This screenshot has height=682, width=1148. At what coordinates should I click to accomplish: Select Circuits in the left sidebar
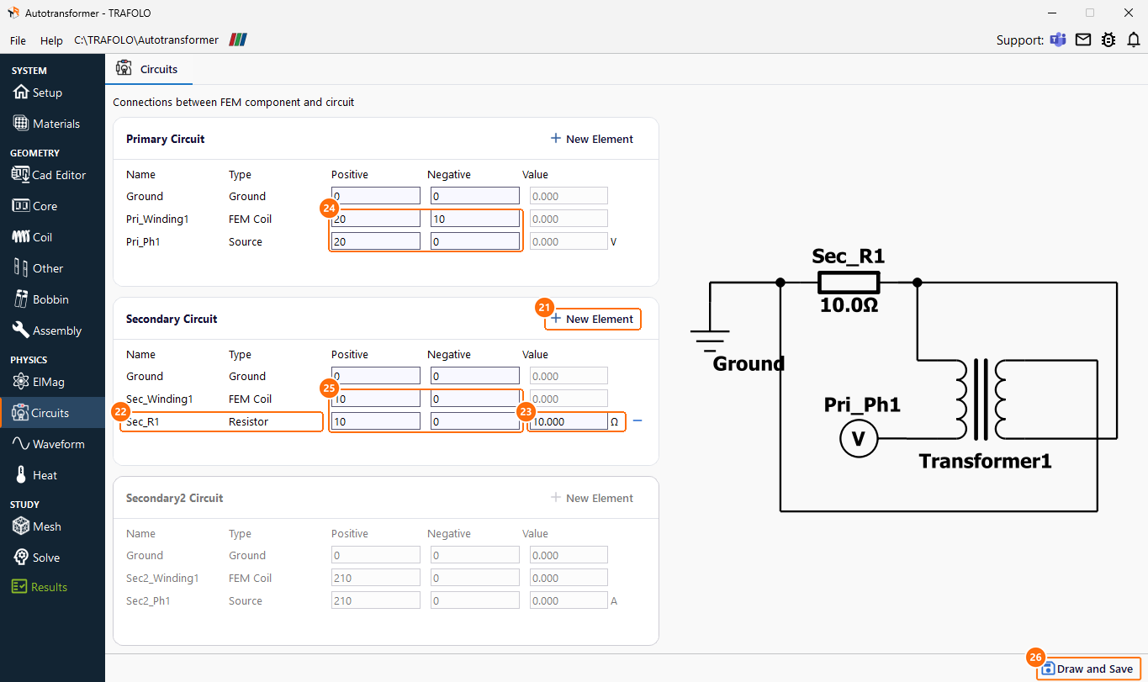[x=52, y=413]
